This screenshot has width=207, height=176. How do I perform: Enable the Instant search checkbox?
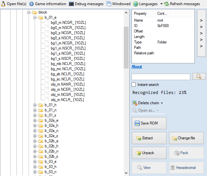click(134, 85)
